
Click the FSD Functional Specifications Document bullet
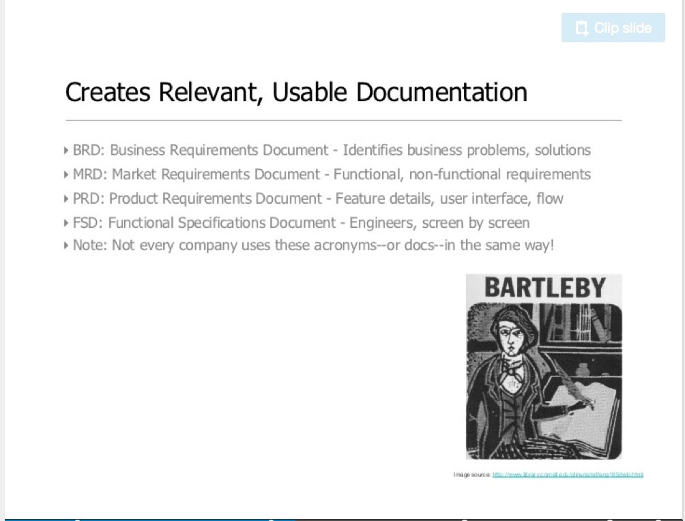[297, 223]
